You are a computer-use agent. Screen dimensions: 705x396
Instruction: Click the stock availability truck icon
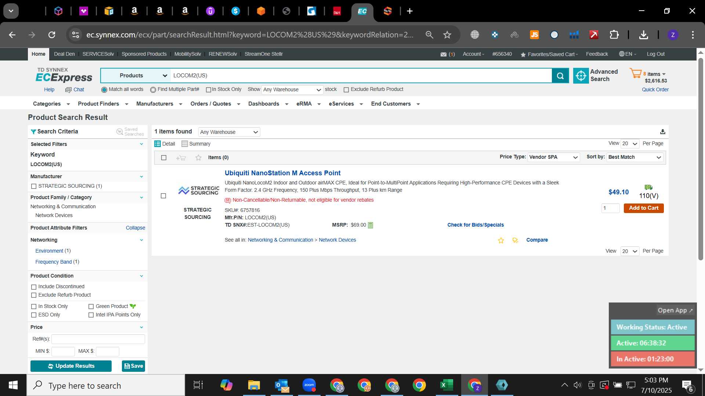(x=648, y=187)
